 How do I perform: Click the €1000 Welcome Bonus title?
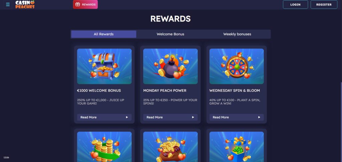coord(99,90)
